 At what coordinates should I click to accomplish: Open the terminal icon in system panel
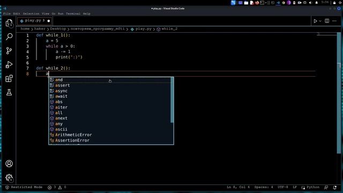click(x=262, y=3)
